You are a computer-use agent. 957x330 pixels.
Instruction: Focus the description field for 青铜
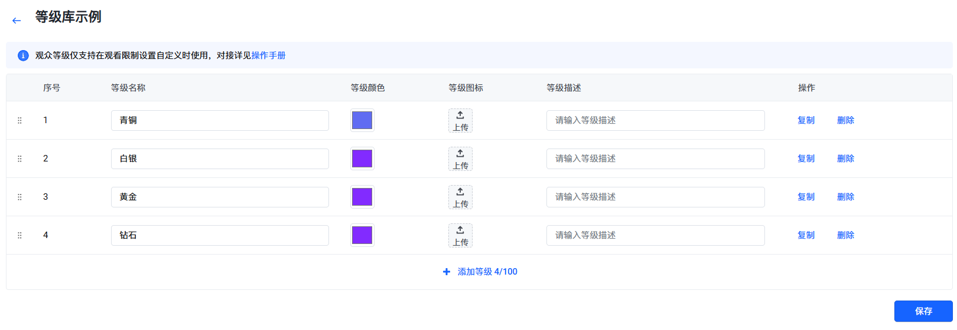click(655, 120)
